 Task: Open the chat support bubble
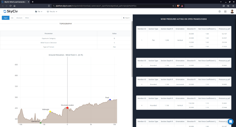pyautogui.click(x=230, y=121)
